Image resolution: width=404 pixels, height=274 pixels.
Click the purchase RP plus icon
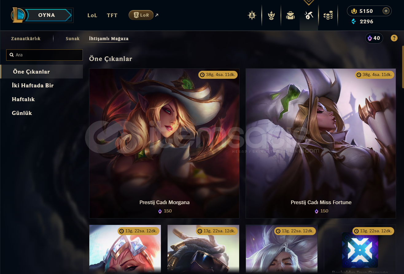coord(386,11)
